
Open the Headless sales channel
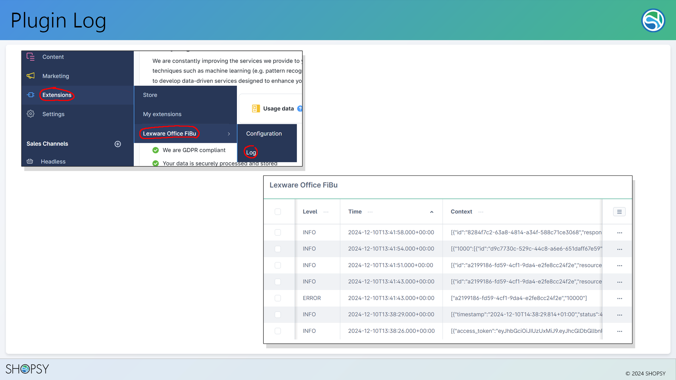[x=53, y=161]
